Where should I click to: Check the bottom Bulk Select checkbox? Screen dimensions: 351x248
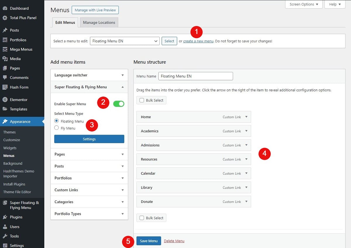pyautogui.click(x=142, y=218)
